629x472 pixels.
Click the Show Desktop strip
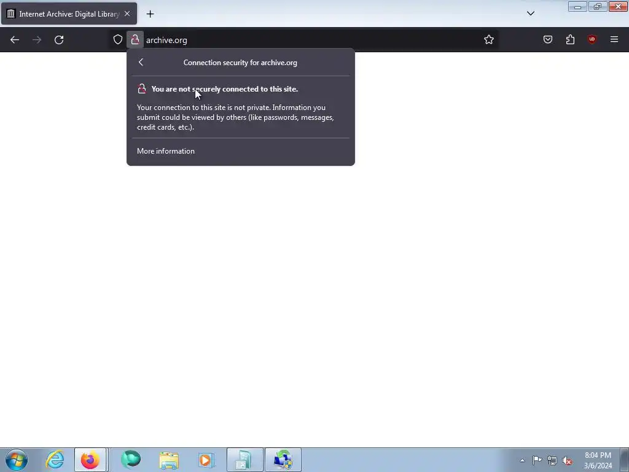point(625,460)
